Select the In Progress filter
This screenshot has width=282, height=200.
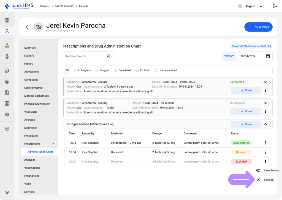click(x=82, y=70)
